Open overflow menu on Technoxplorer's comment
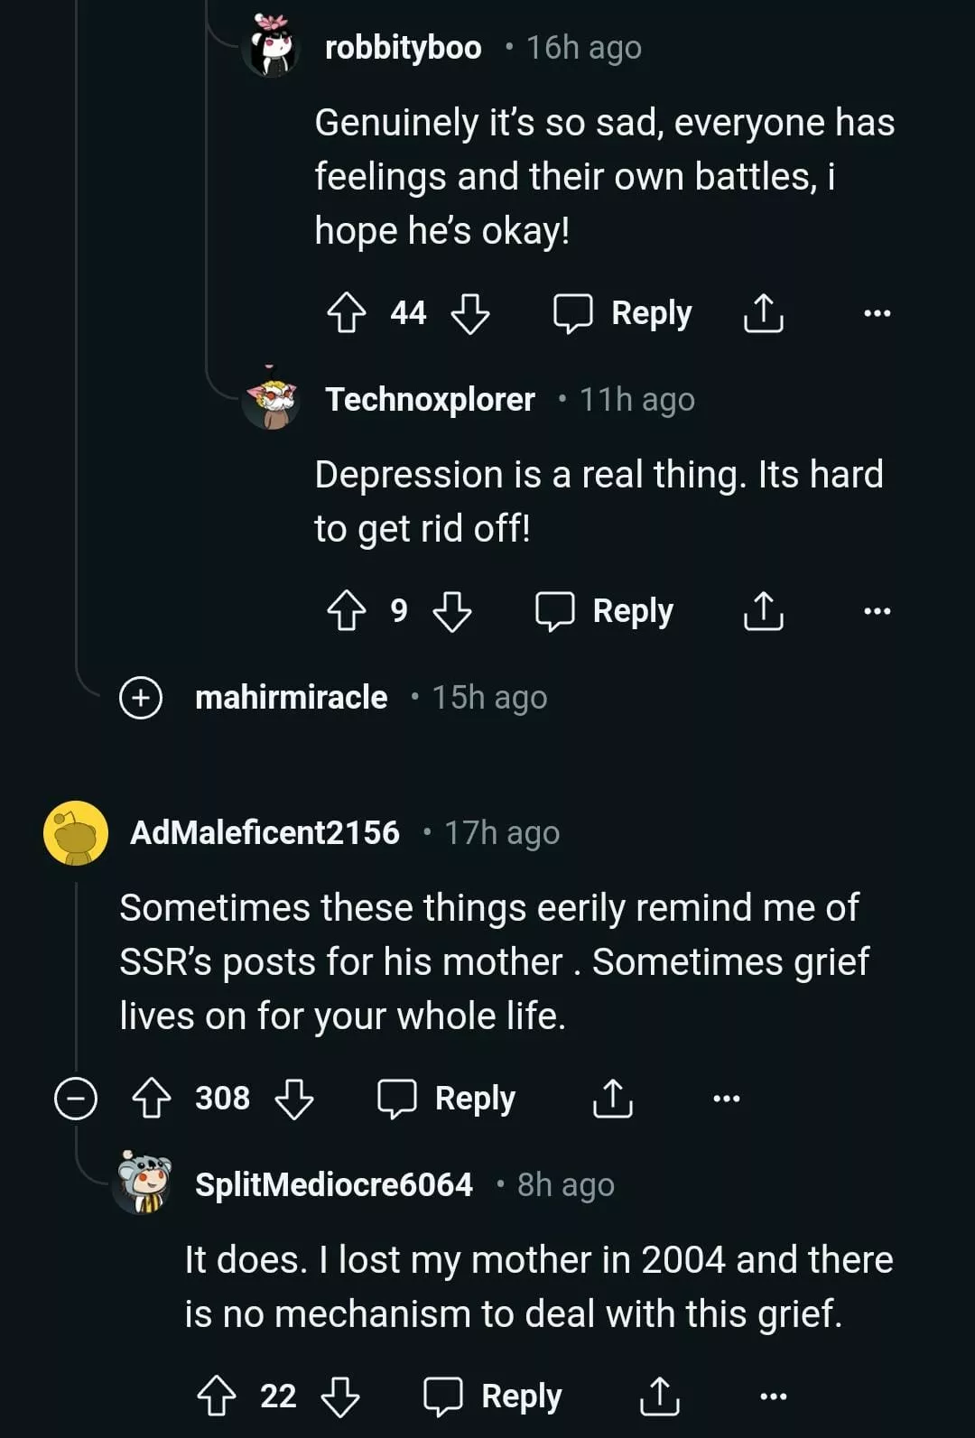This screenshot has width=975, height=1438. pyautogui.click(x=877, y=611)
